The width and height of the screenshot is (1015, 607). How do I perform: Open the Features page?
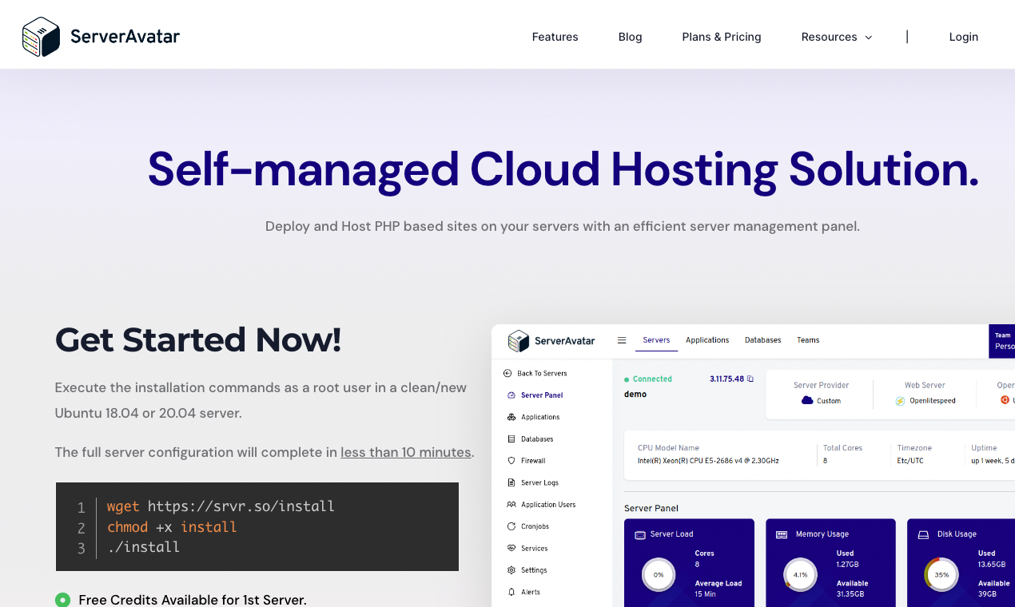555,37
